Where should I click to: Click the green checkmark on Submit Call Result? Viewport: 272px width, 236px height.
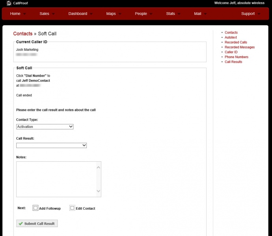click(x=20, y=223)
